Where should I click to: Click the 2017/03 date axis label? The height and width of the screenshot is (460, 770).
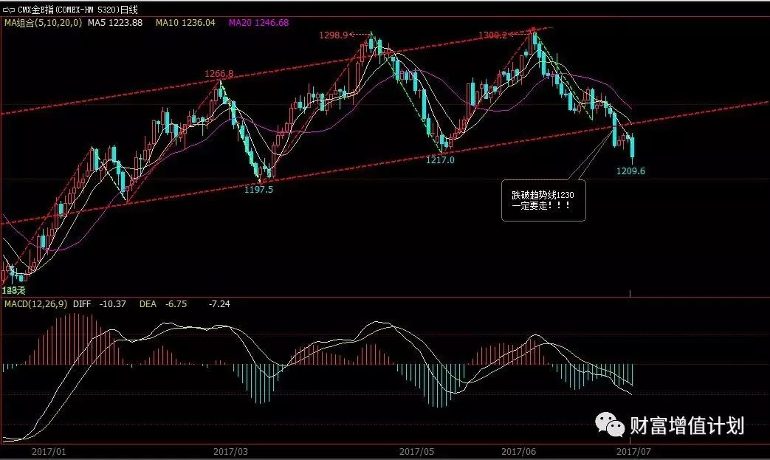coord(231,452)
